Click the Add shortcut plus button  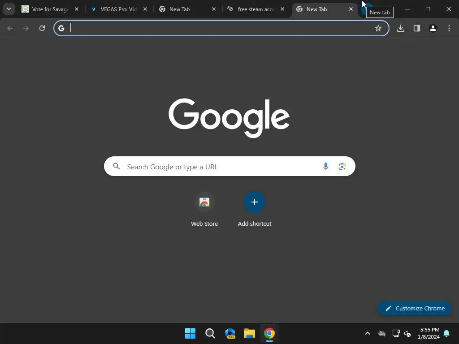pyautogui.click(x=255, y=202)
